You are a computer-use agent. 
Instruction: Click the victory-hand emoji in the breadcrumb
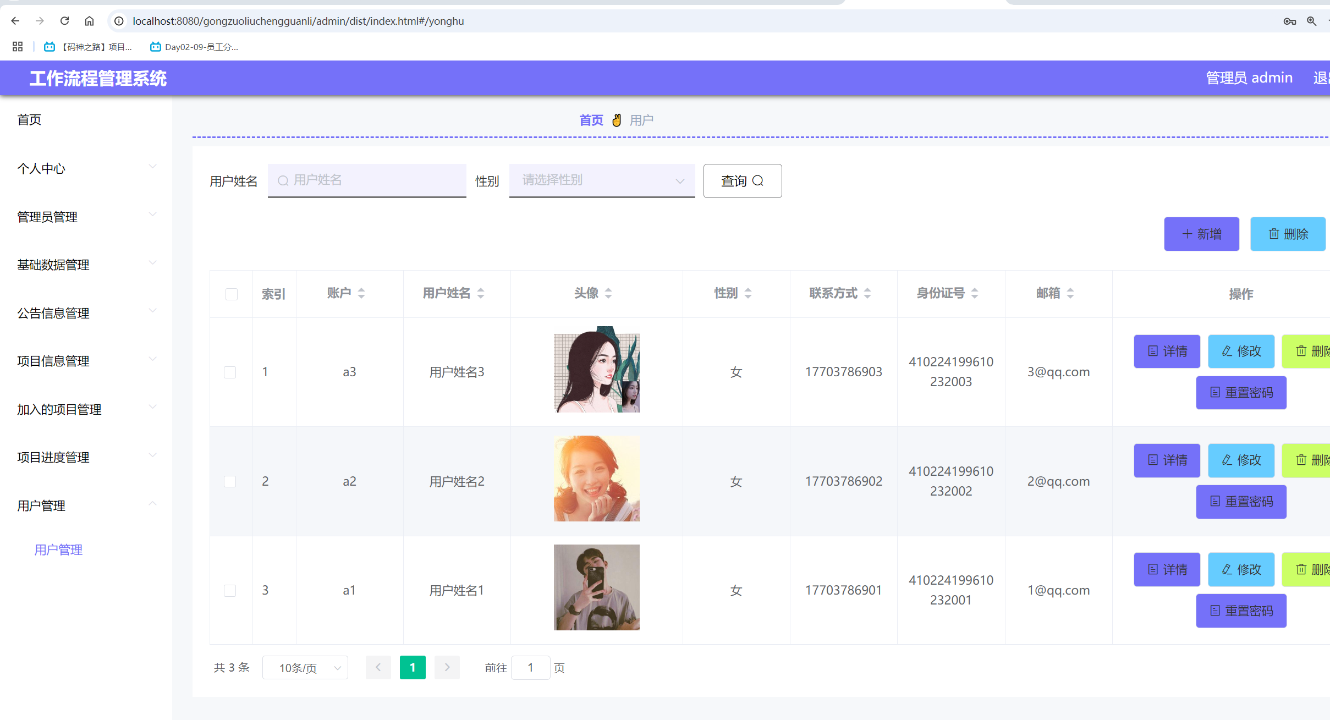tap(616, 120)
